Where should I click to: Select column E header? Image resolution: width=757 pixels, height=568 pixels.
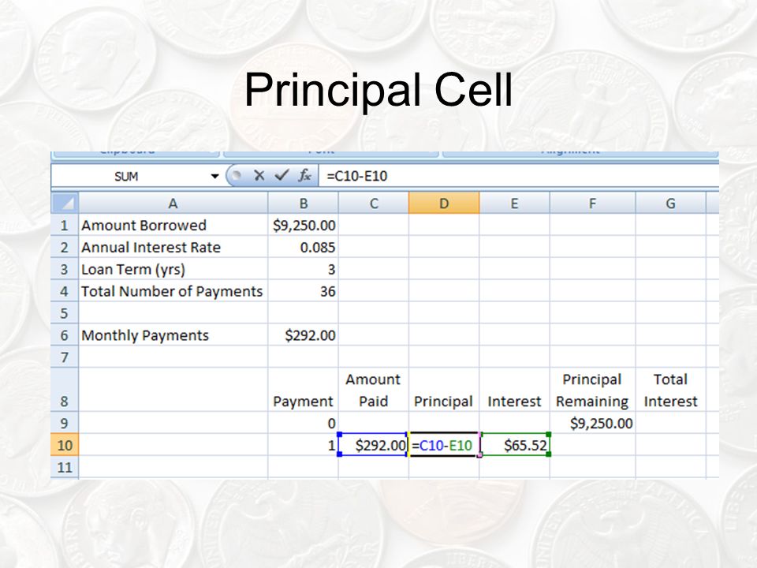(515, 204)
